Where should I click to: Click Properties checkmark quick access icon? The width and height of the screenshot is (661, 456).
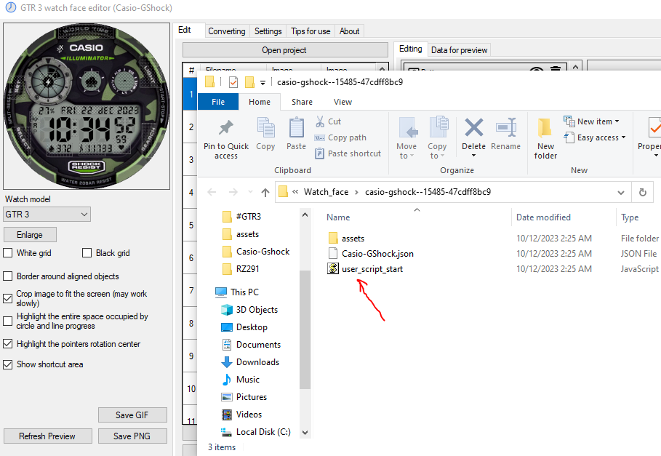tap(233, 82)
